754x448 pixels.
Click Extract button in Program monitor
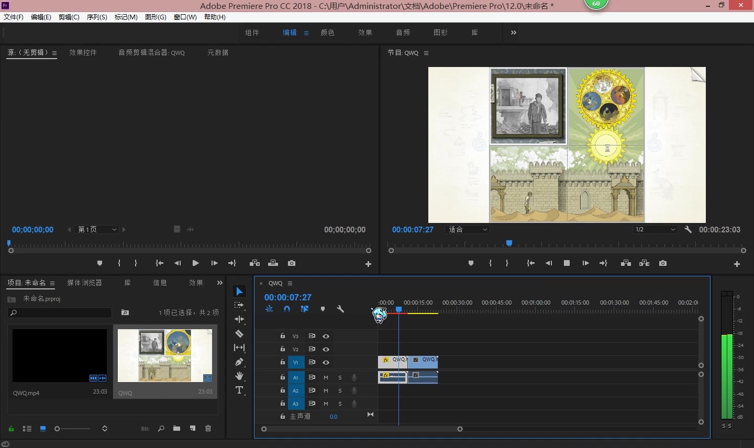click(x=644, y=263)
